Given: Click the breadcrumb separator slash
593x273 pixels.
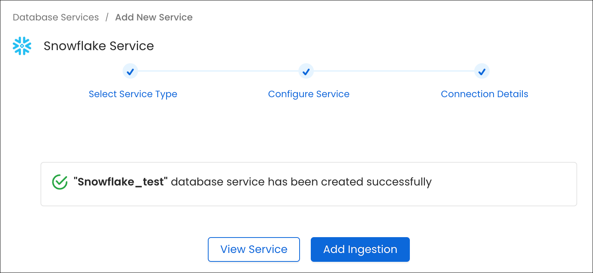Looking at the screenshot, I should [107, 17].
